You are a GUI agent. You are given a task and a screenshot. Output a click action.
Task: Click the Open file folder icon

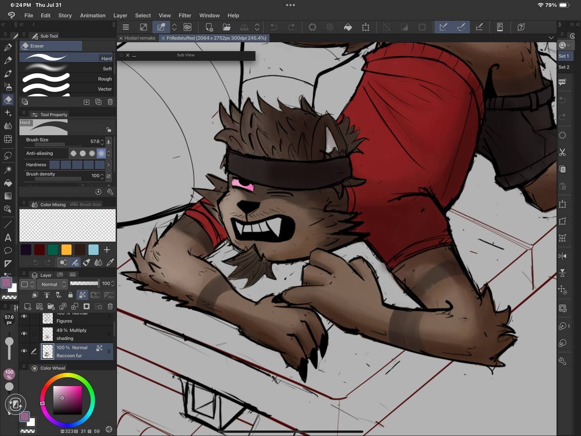pyautogui.click(x=226, y=27)
